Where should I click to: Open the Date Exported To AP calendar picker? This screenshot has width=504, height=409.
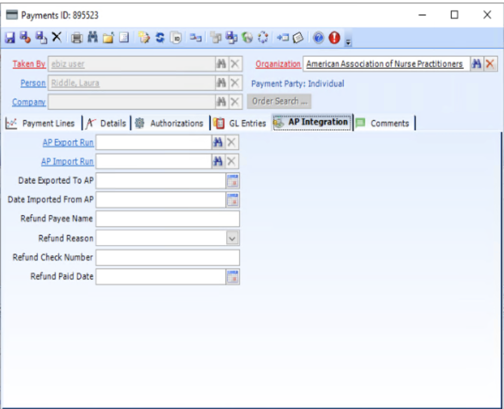click(x=233, y=180)
